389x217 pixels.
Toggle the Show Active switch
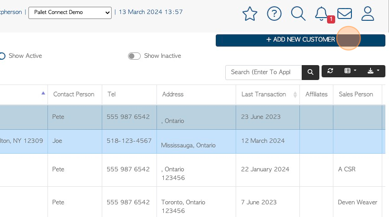(2, 56)
